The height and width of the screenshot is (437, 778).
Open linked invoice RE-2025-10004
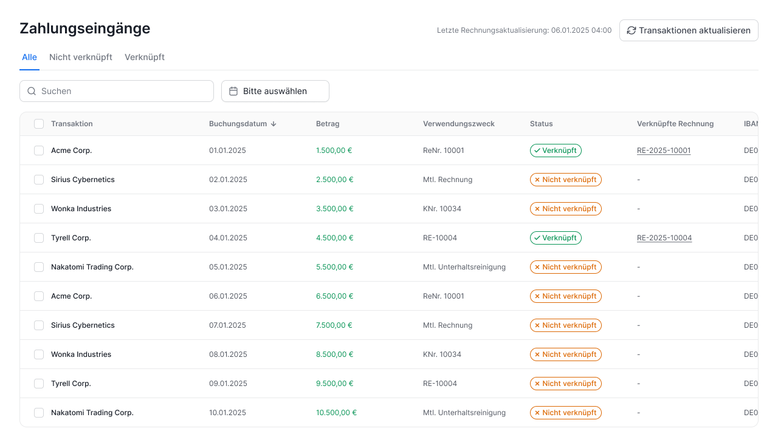[664, 238]
